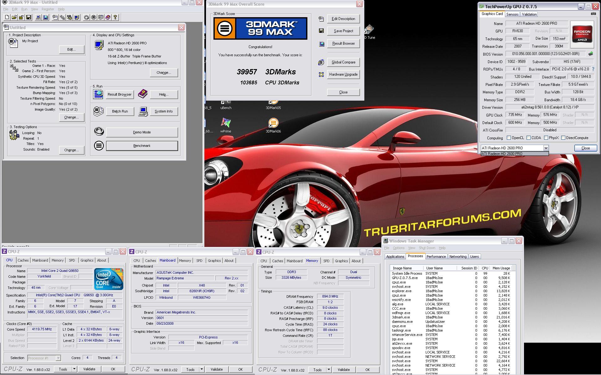Switch to the Sensors tab in GPU-Z

[512, 14]
